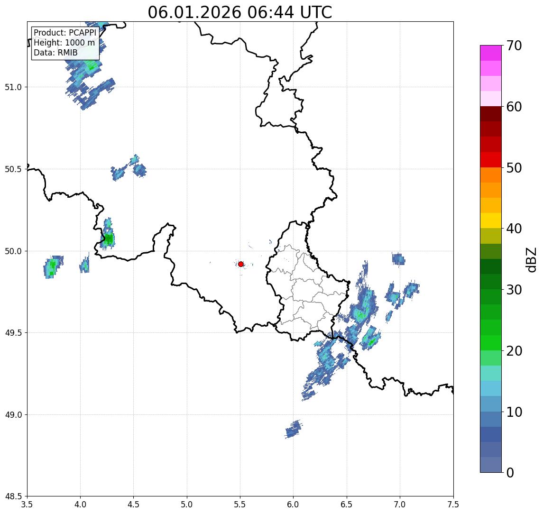
Task: Click the 'Height: 1000 m' legend line
Action: (x=64, y=43)
